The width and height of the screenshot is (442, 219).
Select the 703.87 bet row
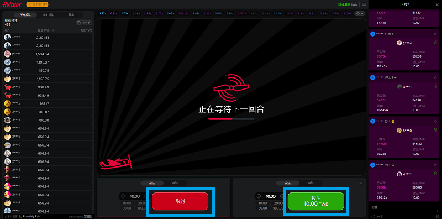[48, 112]
